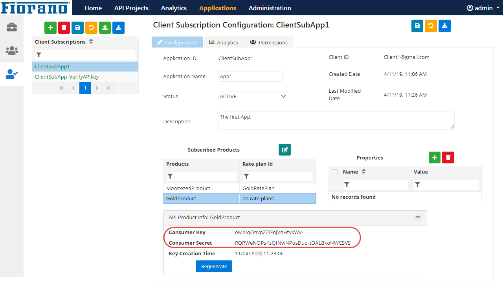Image resolution: width=503 pixels, height=282 pixels.
Task: Click the Regenerate button
Action: click(x=214, y=266)
